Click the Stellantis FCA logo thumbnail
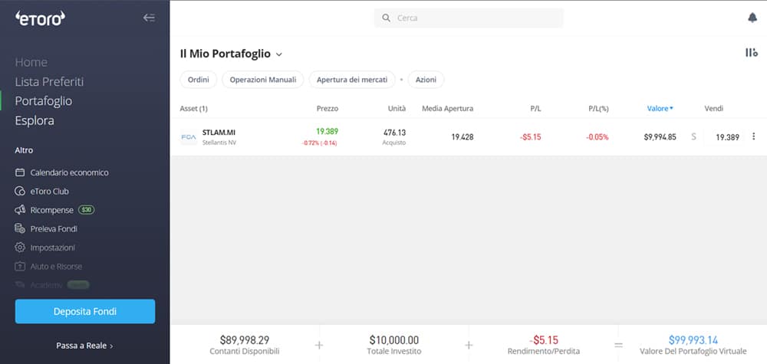Image resolution: width=767 pixels, height=364 pixels. coord(189,137)
